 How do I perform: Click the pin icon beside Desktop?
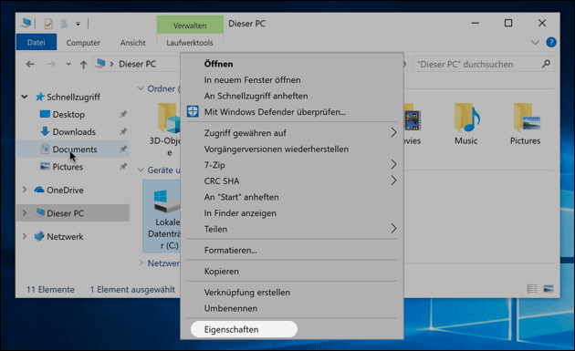coord(123,114)
